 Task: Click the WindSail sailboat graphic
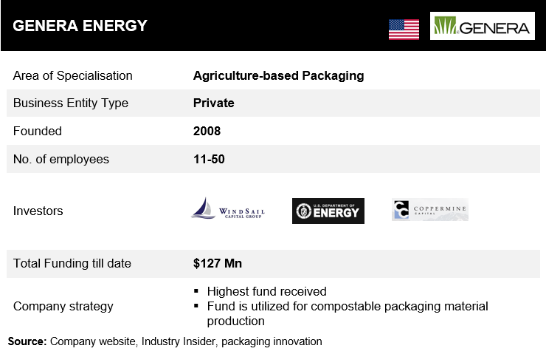[204, 208]
